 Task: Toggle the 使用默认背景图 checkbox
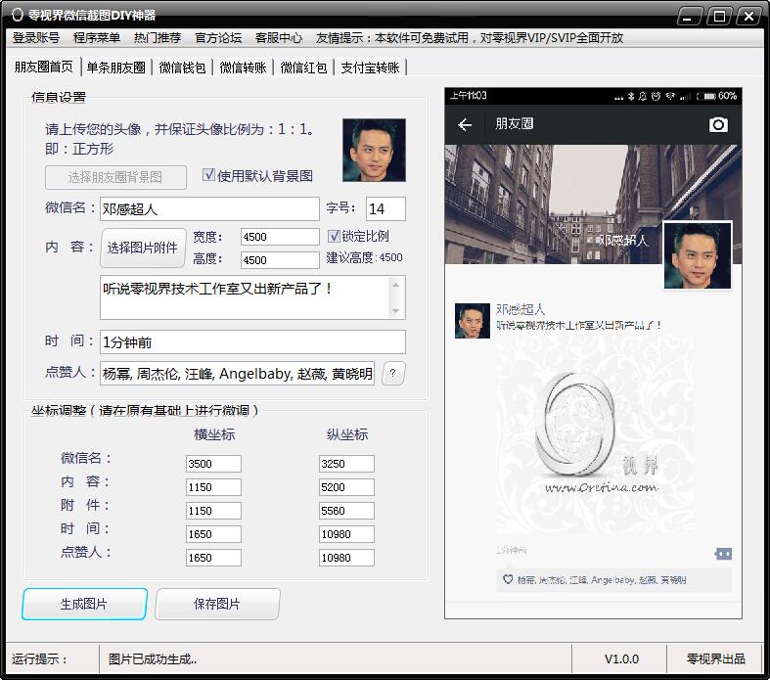208,175
